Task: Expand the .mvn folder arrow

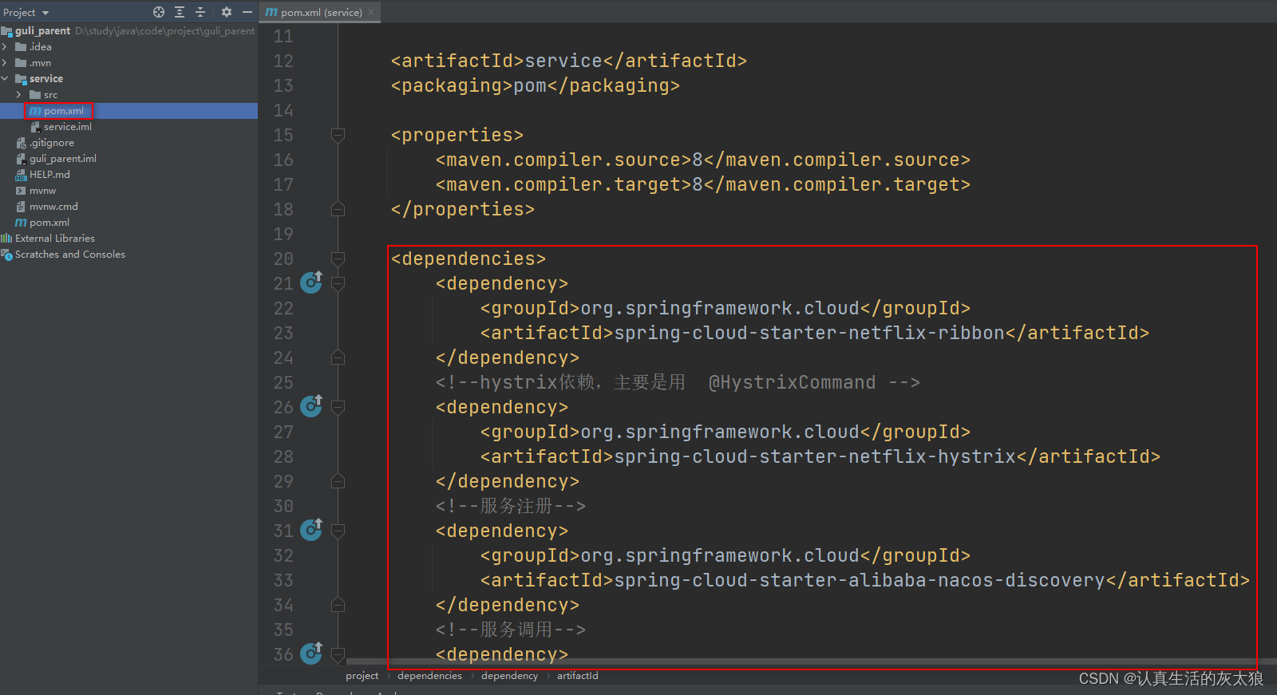Action: 5,63
